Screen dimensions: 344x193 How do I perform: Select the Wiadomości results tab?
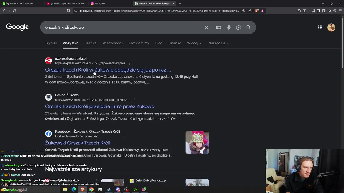point(112,43)
